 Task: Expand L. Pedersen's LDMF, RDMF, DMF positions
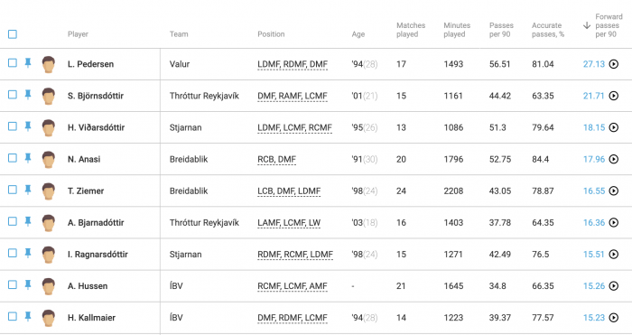(x=293, y=64)
